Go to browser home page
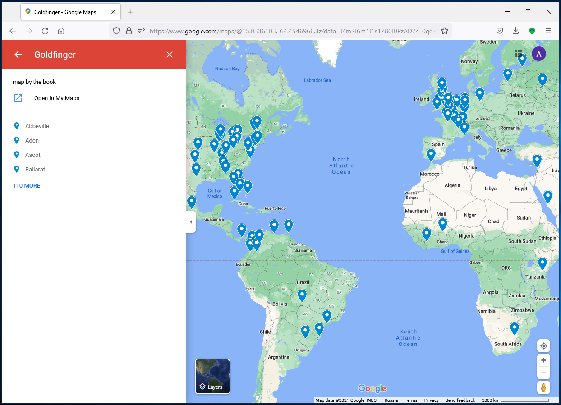 [61, 31]
